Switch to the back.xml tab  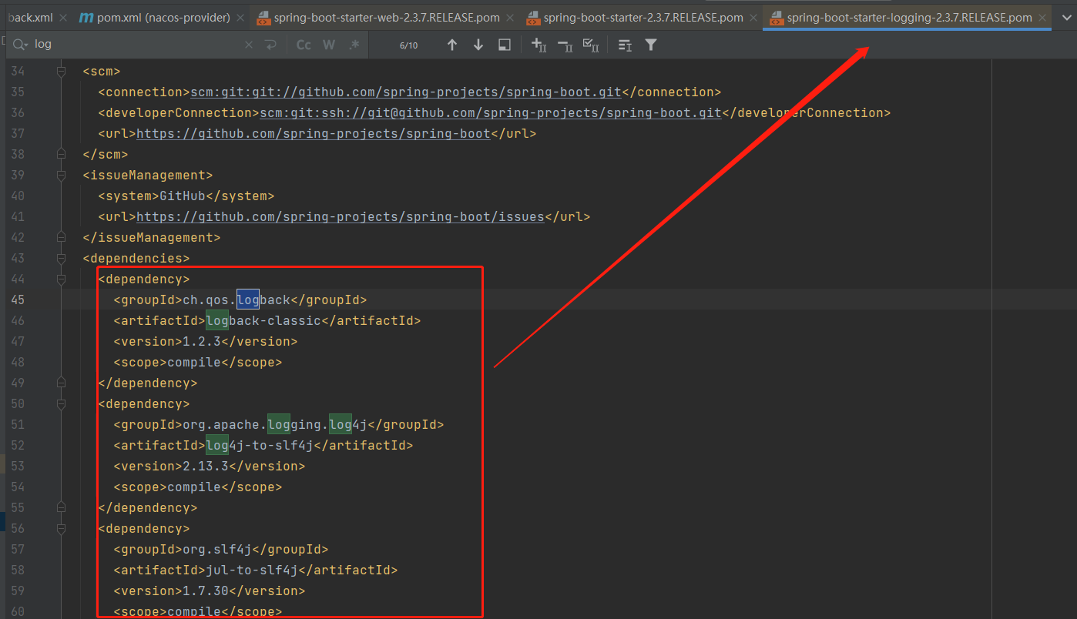point(30,17)
